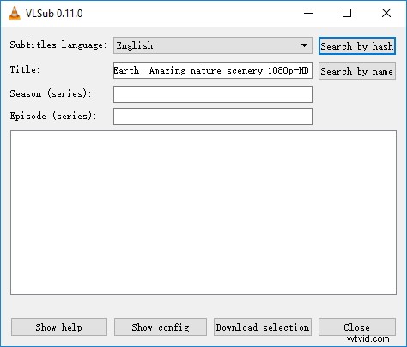Expand the language dropdown arrow
The image size is (407, 347).
304,45
